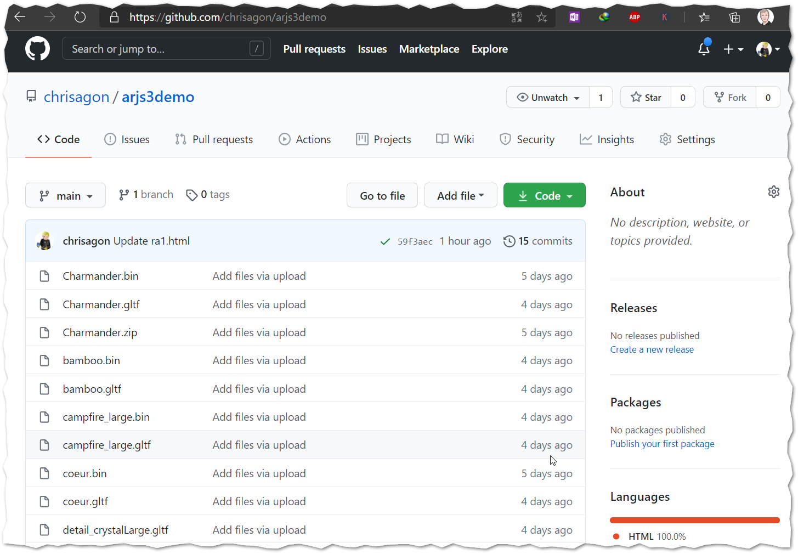Click the browser address bar URL
Viewport: 798px width, 554px height.
point(228,17)
